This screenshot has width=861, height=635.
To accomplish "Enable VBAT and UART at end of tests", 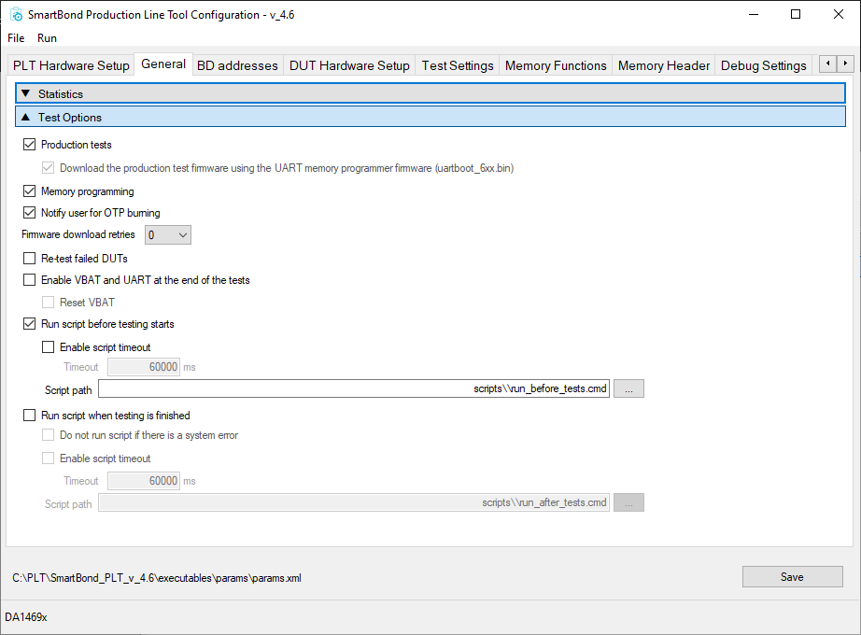I will (x=29, y=280).
